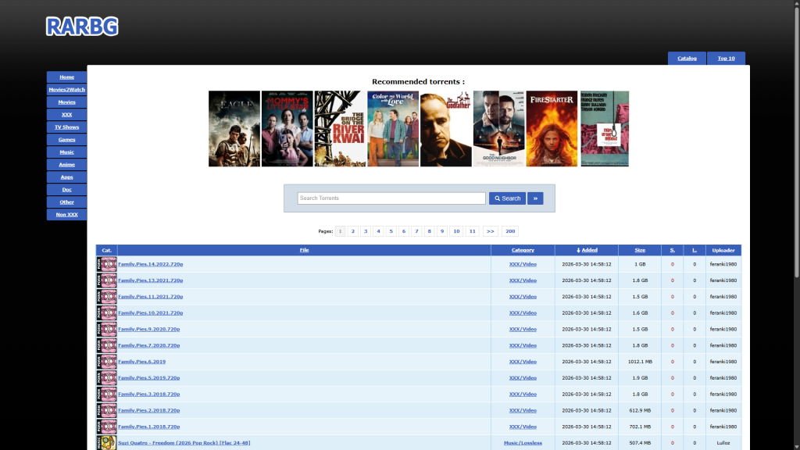Image resolution: width=800 pixels, height=450 pixels.
Task: Click the RARBG logo
Action: 82,27
